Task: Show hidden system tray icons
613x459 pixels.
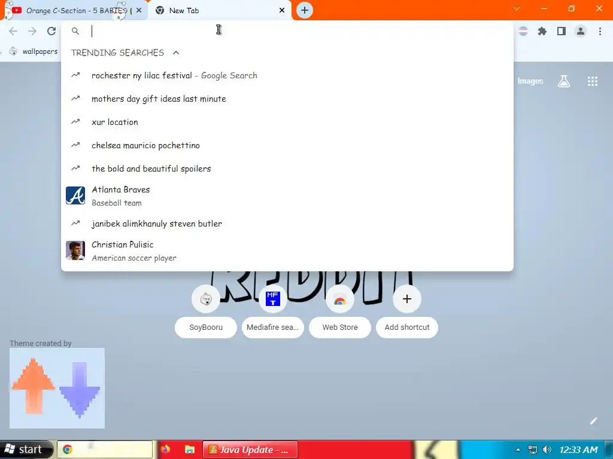Action: pyautogui.click(x=518, y=449)
